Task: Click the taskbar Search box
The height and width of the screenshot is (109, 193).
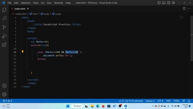Action: pyautogui.click(x=77, y=106)
